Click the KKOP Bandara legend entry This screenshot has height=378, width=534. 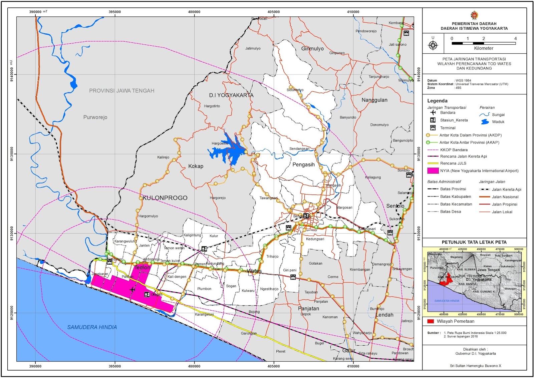tap(454, 150)
